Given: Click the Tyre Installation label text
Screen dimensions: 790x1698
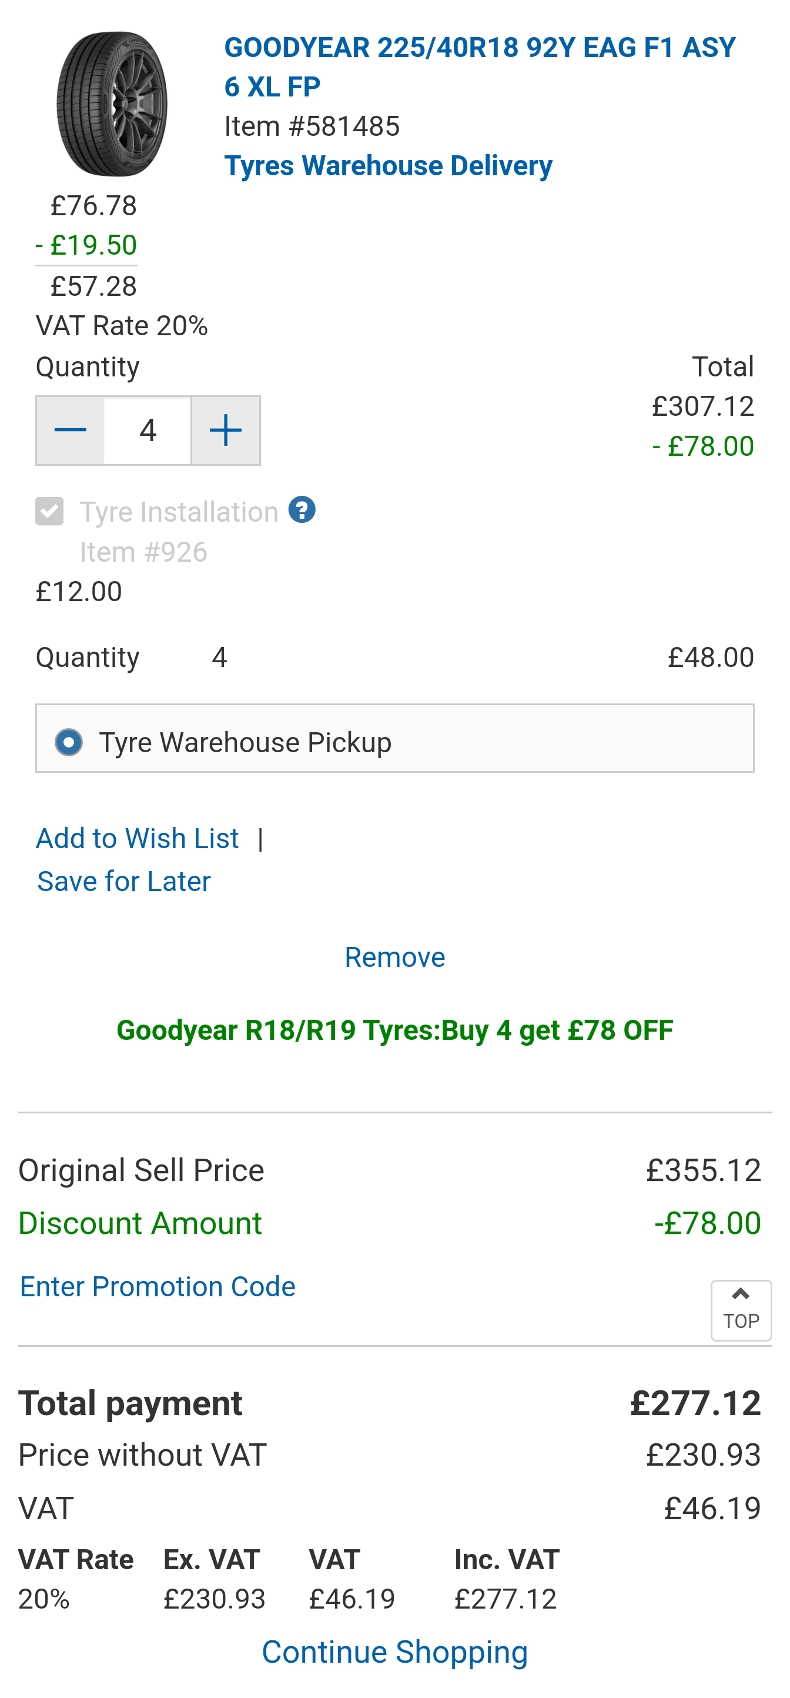Looking at the screenshot, I should click(x=179, y=512).
